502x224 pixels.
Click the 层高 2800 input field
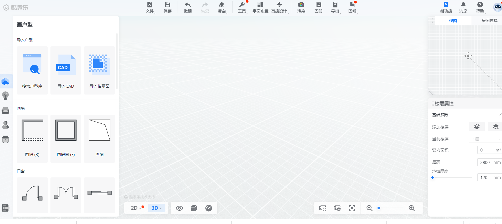click(x=490, y=162)
